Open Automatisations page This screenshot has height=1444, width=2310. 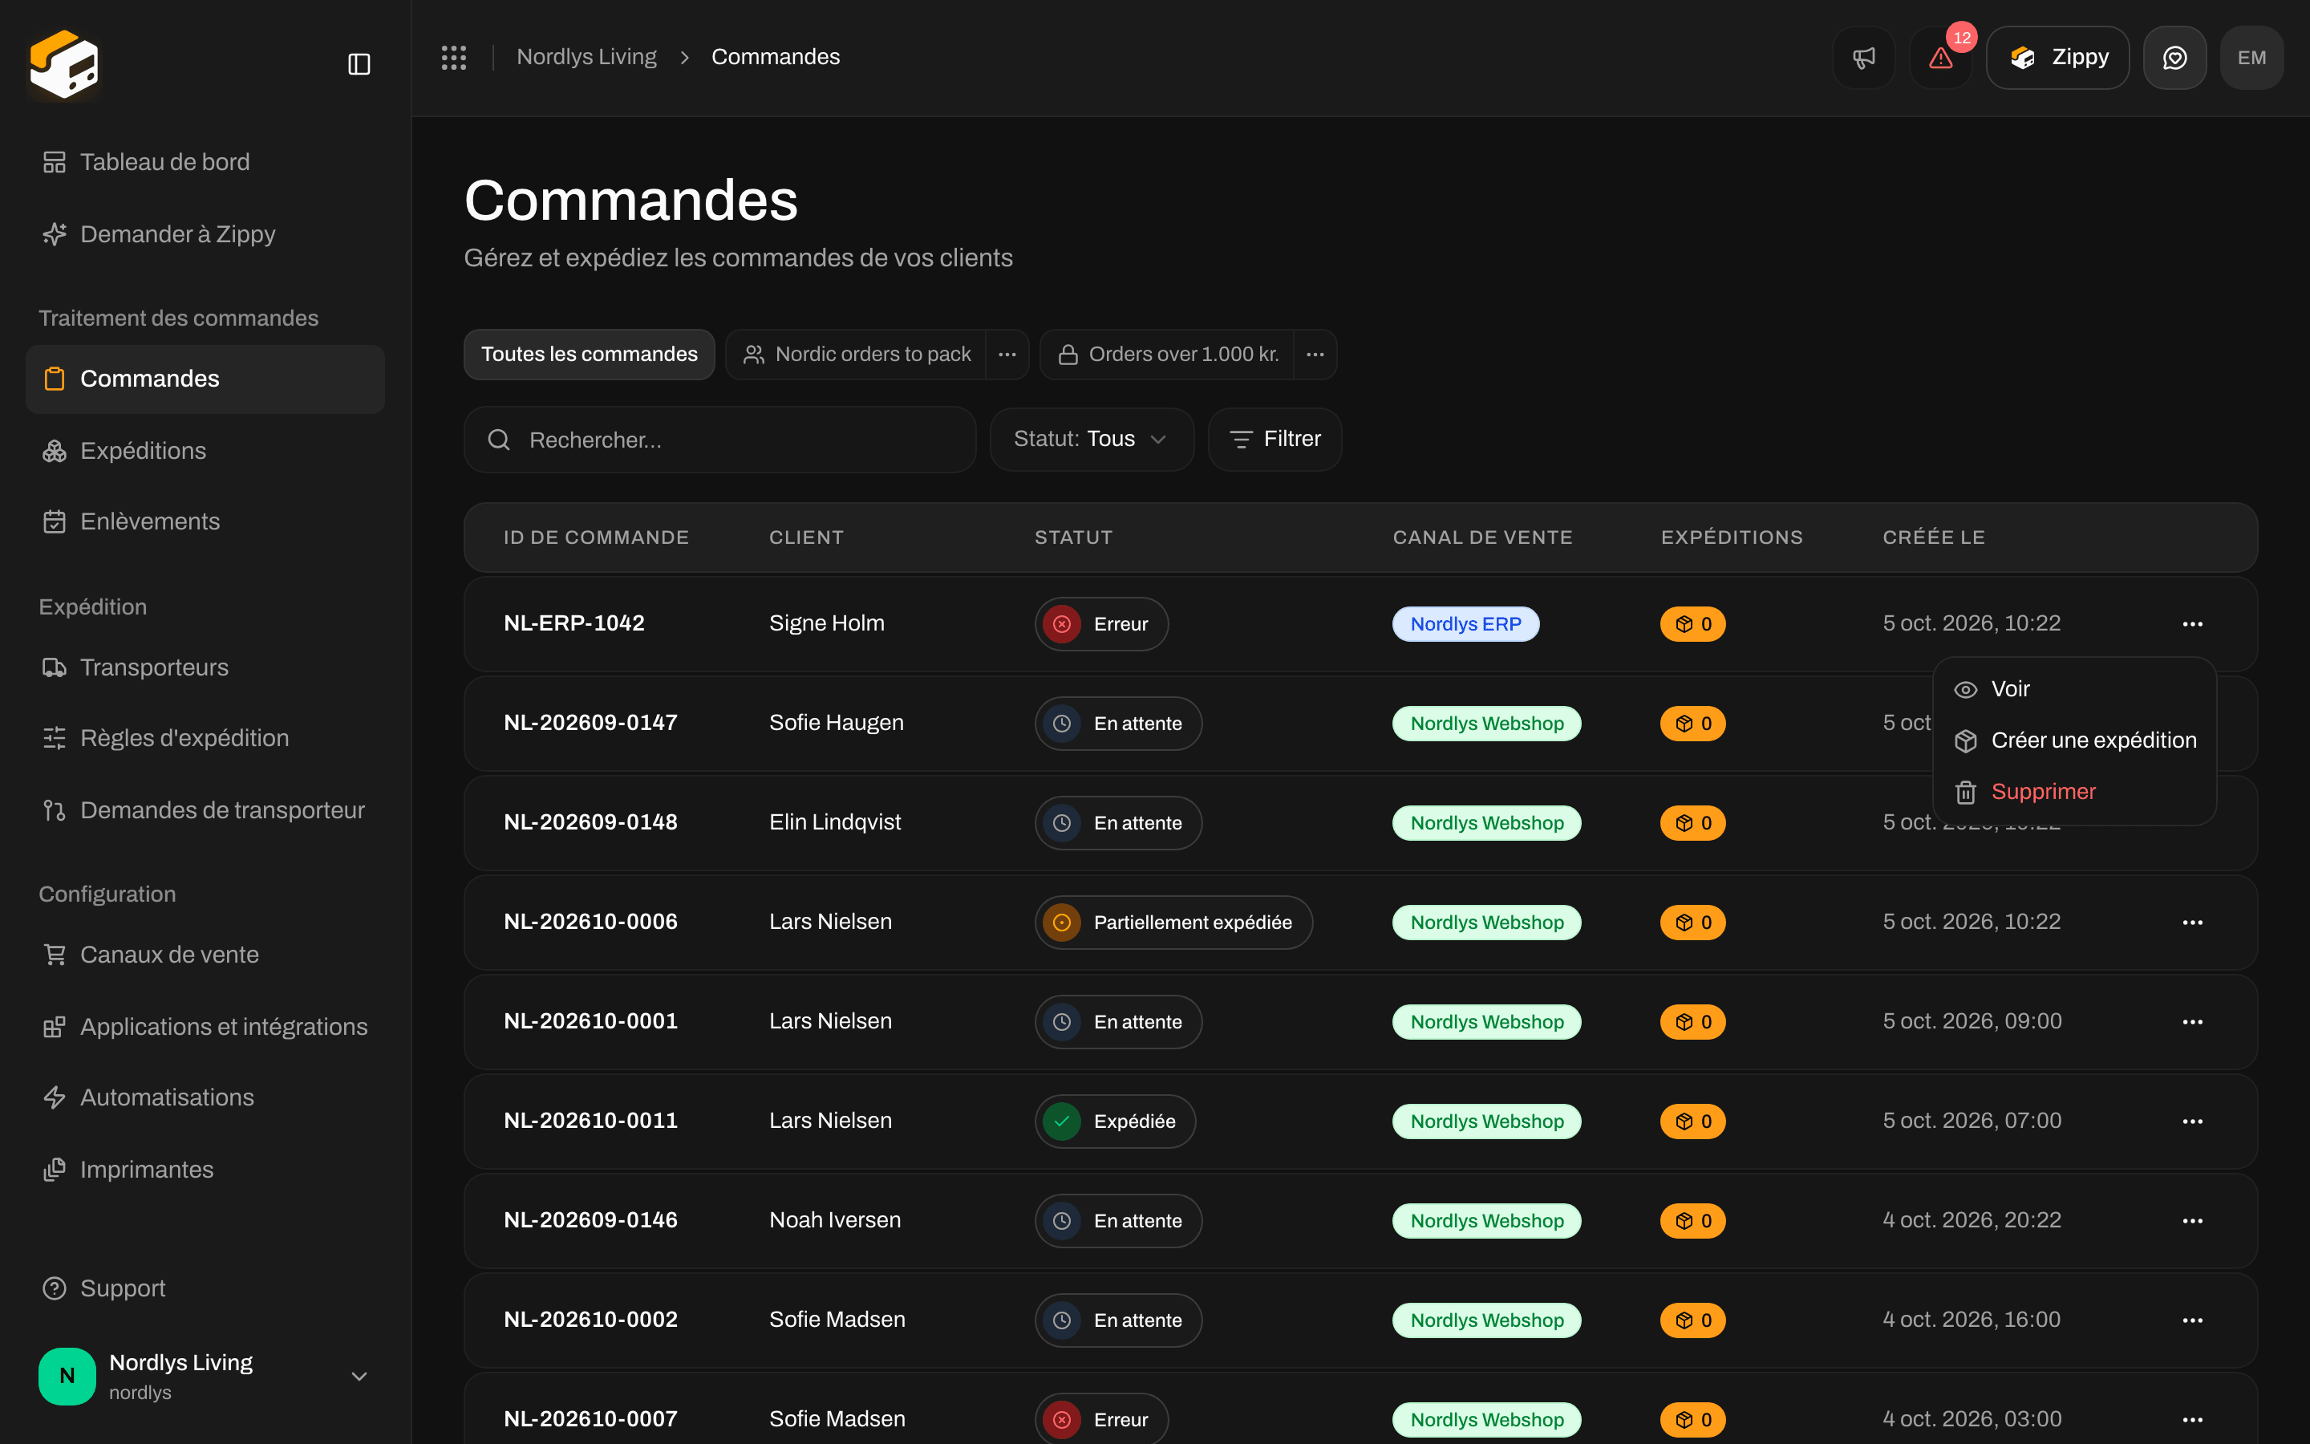point(205,1097)
